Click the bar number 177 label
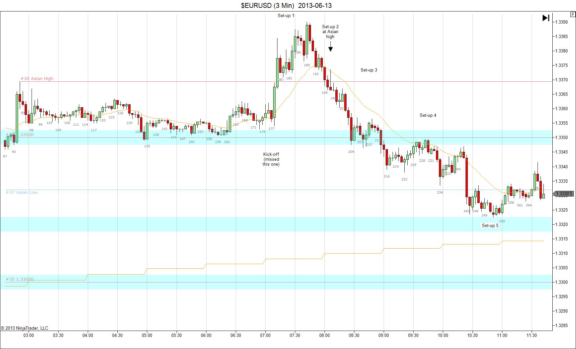 271,129
